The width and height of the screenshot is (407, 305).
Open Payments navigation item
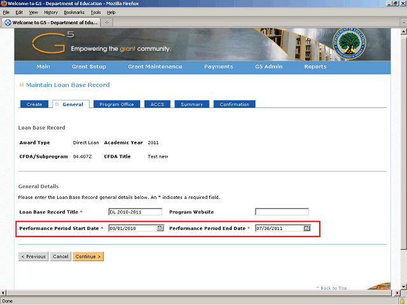pos(219,67)
